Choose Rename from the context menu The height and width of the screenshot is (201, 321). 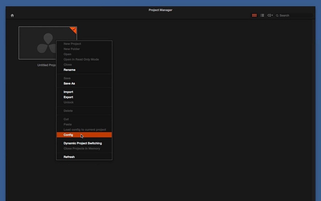(84, 70)
